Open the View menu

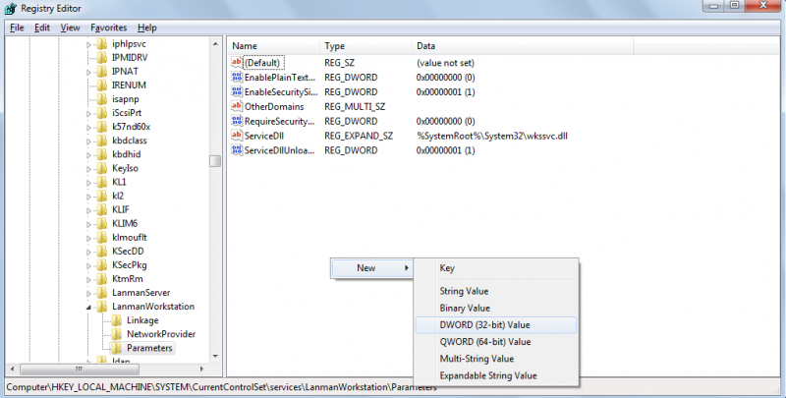[70, 28]
